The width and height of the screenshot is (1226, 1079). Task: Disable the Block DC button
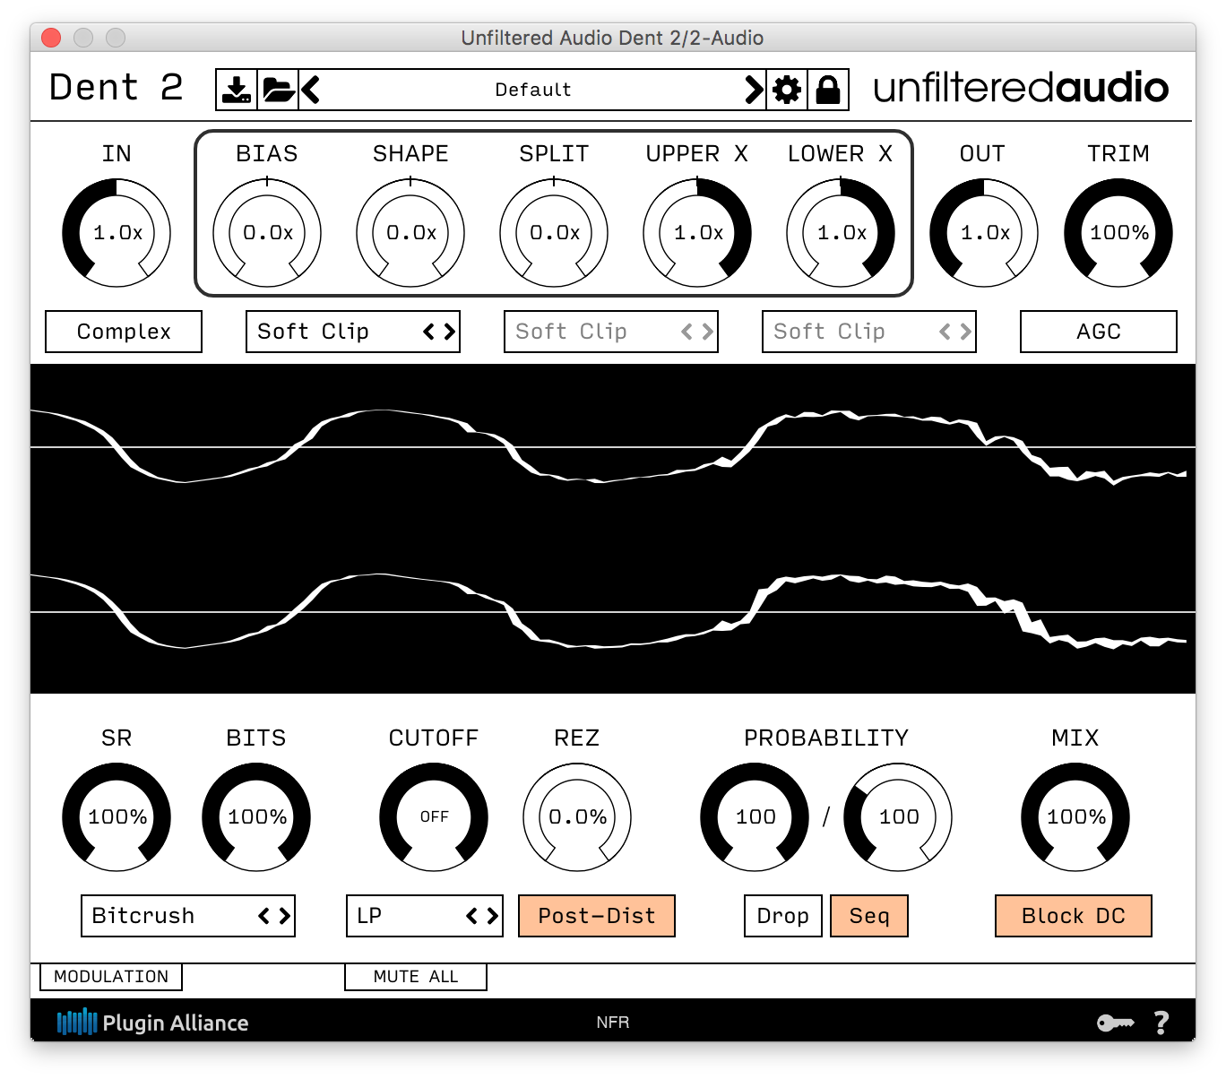coord(1074,916)
